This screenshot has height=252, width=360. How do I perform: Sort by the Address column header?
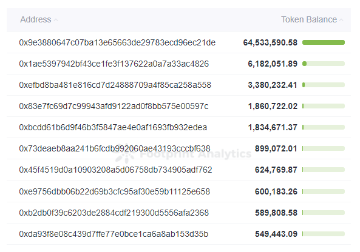click(x=36, y=20)
